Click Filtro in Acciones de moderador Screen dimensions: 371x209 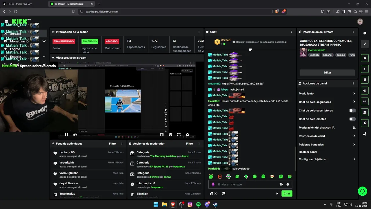189,144
